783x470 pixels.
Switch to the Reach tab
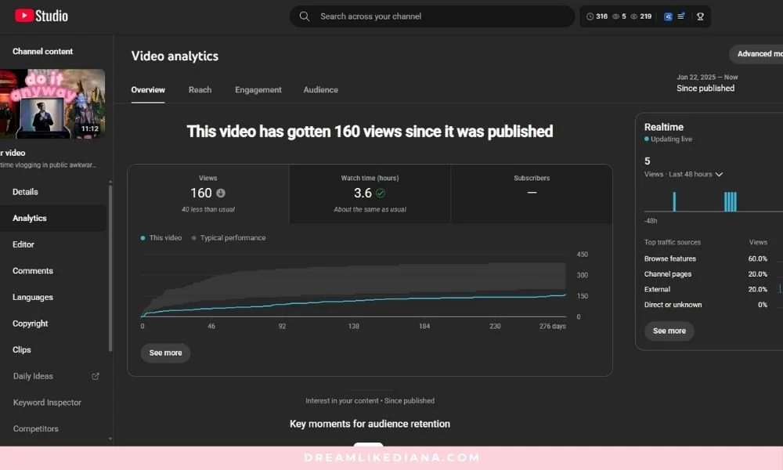click(x=200, y=89)
